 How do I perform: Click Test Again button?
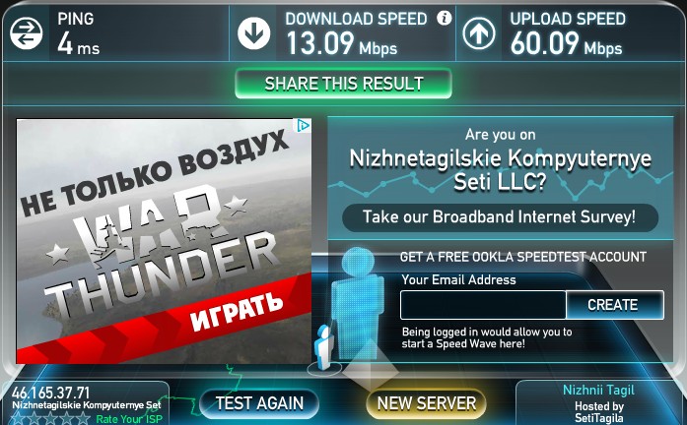click(x=259, y=403)
